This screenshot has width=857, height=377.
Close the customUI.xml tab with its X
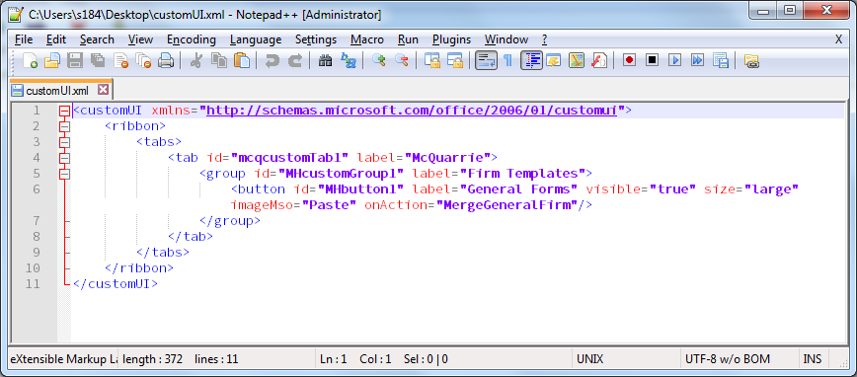pos(103,90)
